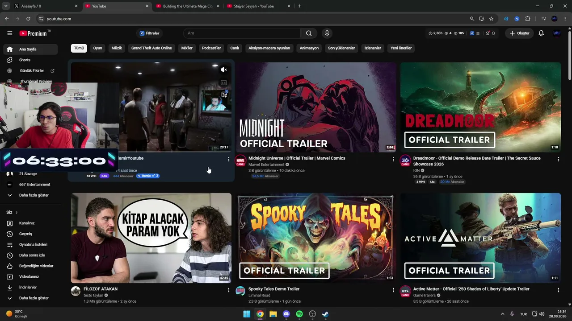Bookmark this page with the star
This screenshot has width=572, height=321.
click(x=491, y=19)
